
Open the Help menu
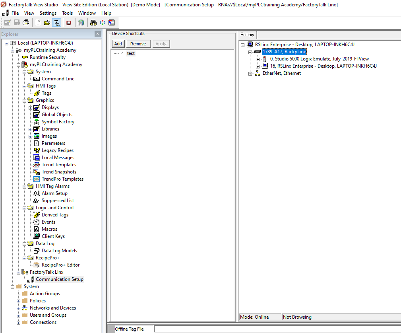106,13
